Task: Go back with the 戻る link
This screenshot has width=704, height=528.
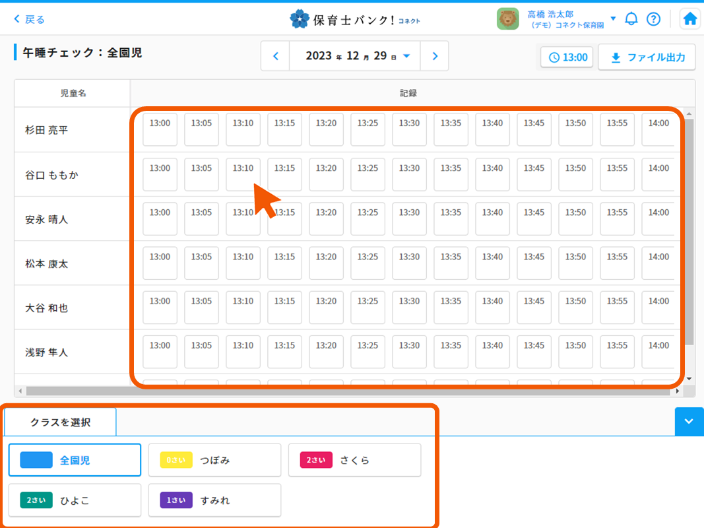Action: click(30, 19)
